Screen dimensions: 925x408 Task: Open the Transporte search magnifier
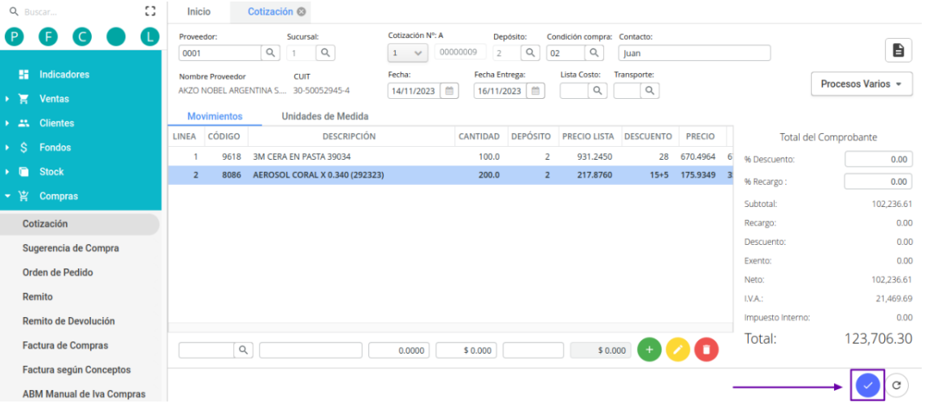pyautogui.click(x=649, y=91)
